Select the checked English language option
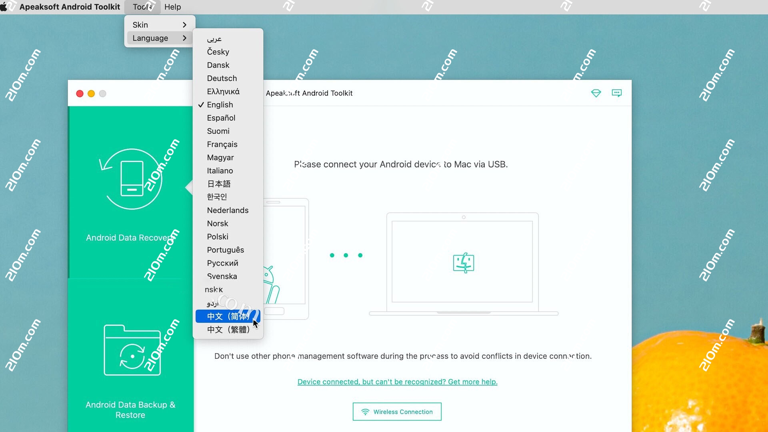Image resolution: width=768 pixels, height=432 pixels. tap(220, 104)
